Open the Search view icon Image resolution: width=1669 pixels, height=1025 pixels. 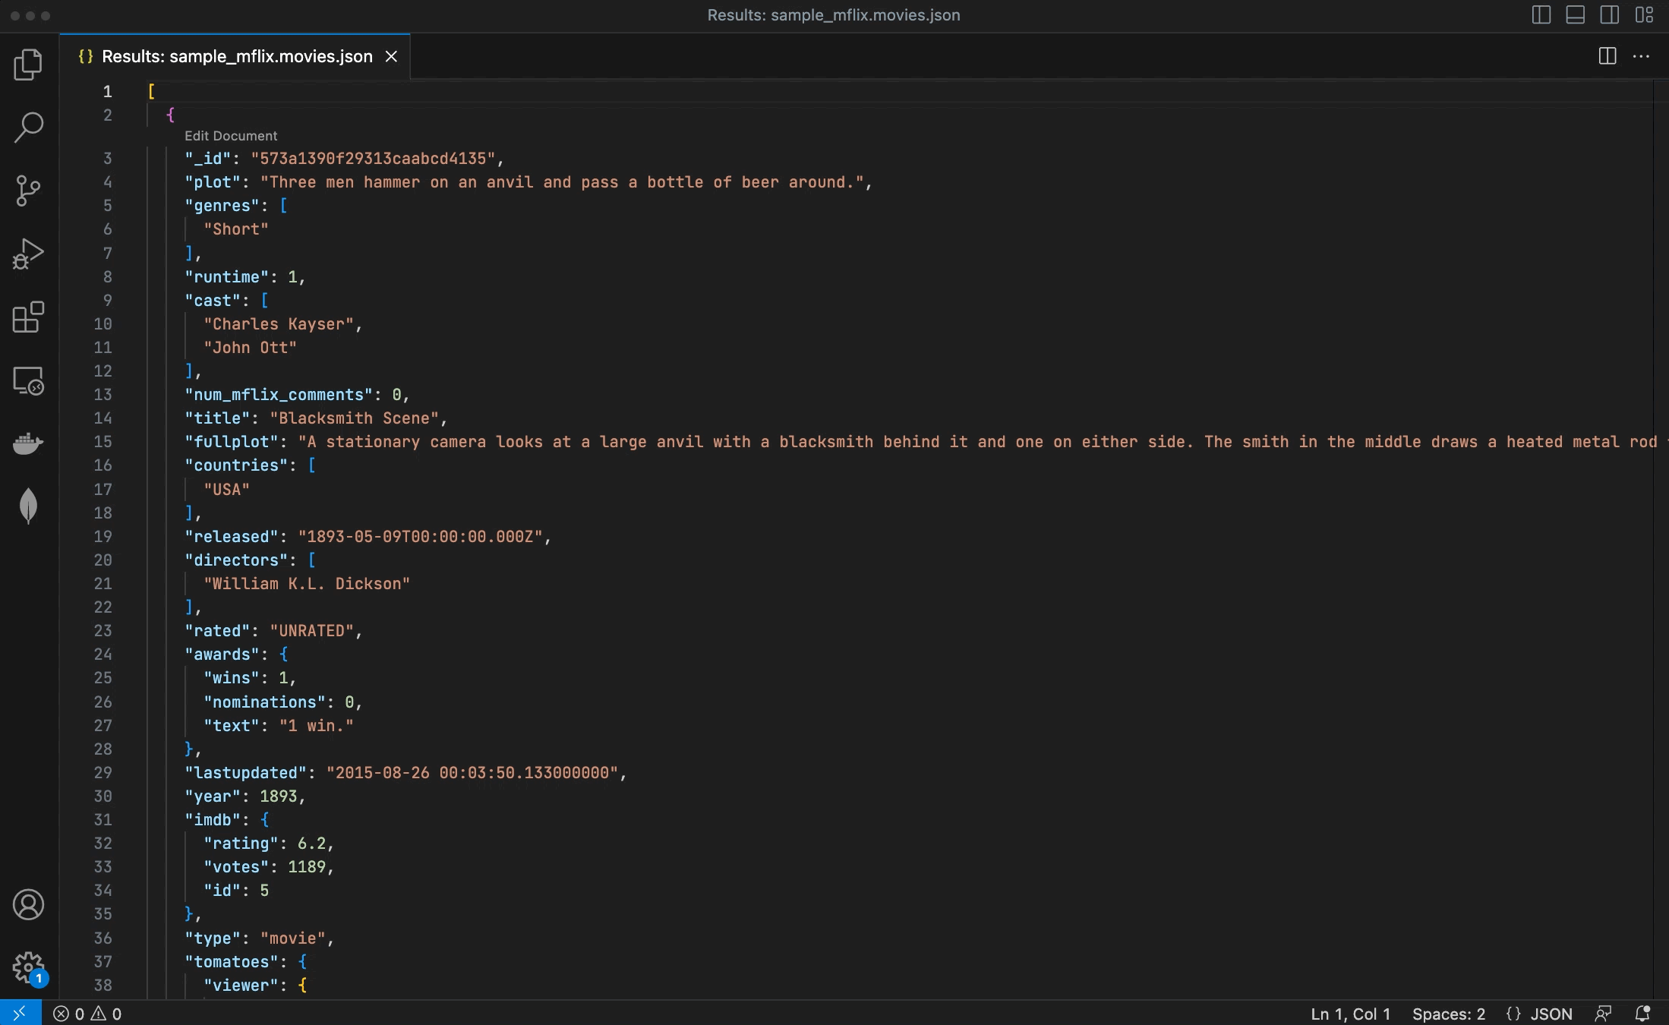(28, 127)
